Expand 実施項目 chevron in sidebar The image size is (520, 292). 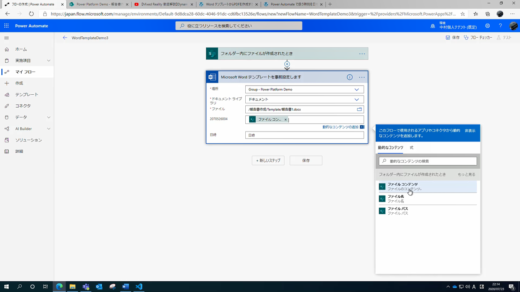click(x=49, y=61)
